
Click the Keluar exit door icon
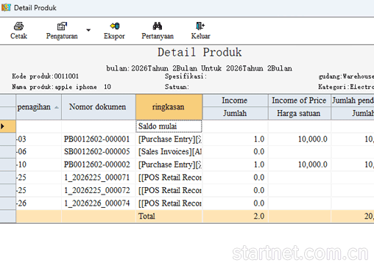click(200, 26)
